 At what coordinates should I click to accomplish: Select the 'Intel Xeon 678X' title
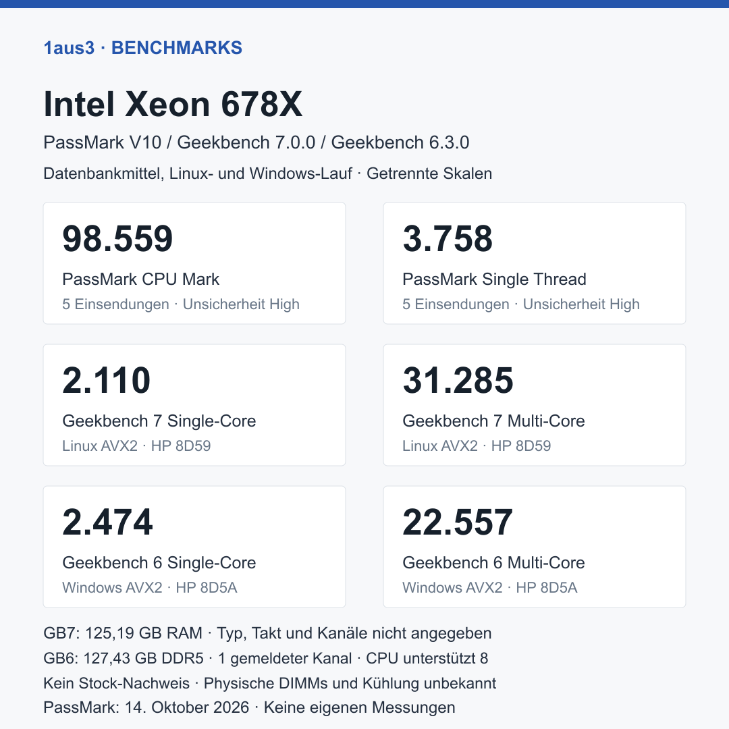173,104
